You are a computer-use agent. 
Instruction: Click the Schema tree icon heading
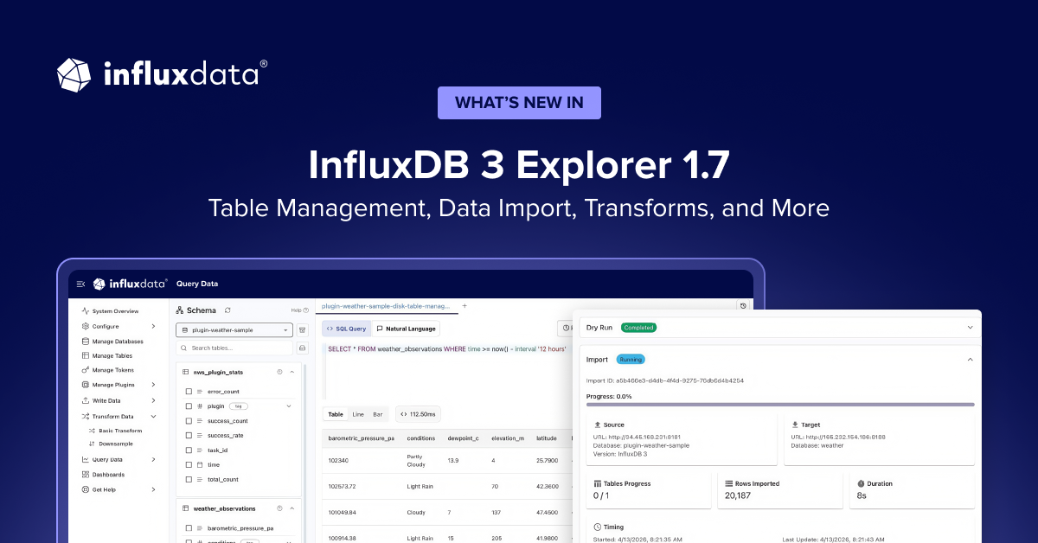180,310
